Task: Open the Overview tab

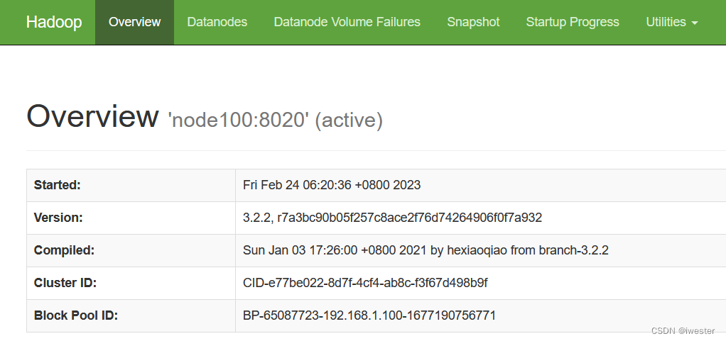Action: [135, 22]
